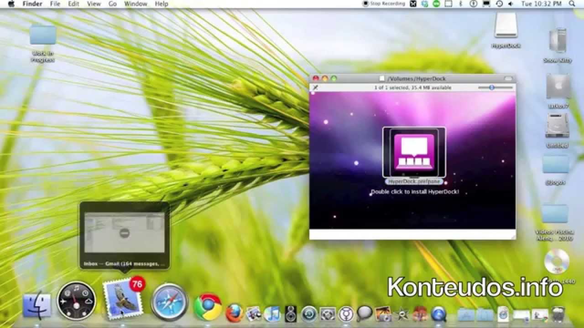Open Dashboard from the Dock
The image size is (584, 328).
point(77,300)
